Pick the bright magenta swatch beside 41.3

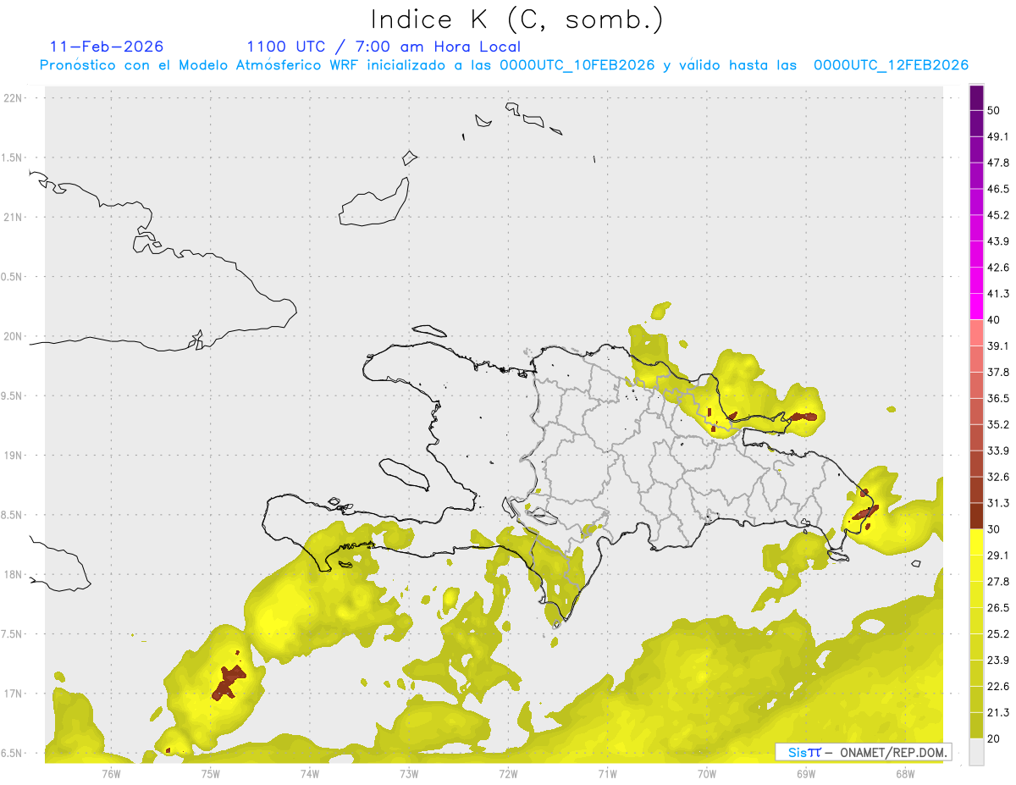click(976, 307)
